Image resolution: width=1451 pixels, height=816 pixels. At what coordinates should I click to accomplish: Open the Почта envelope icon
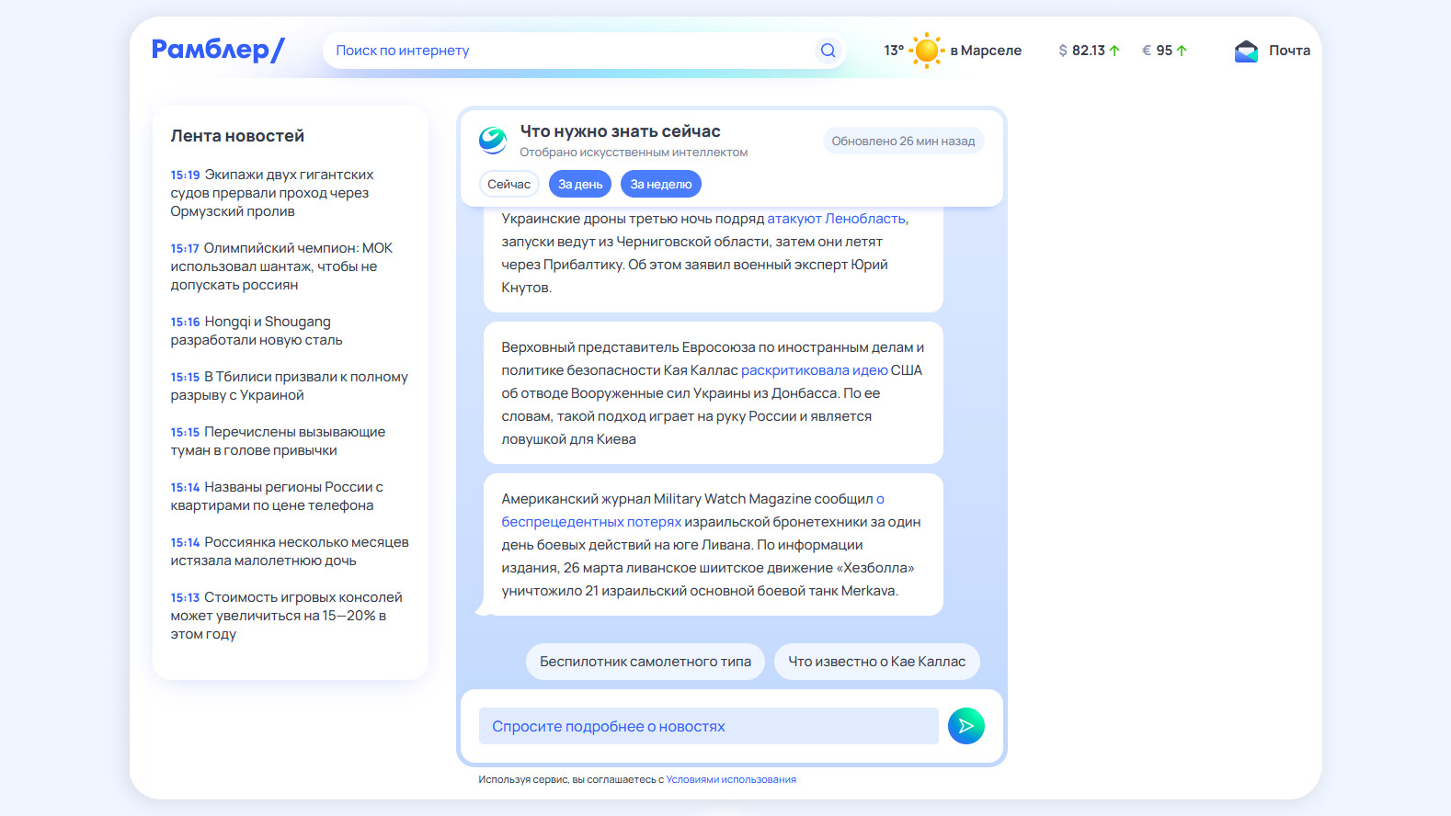(1246, 51)
